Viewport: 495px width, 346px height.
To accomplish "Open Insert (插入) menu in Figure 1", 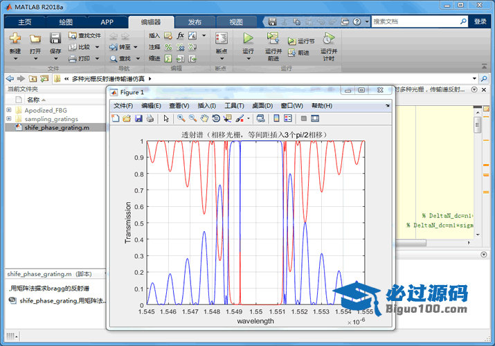I will coord(207,106).
